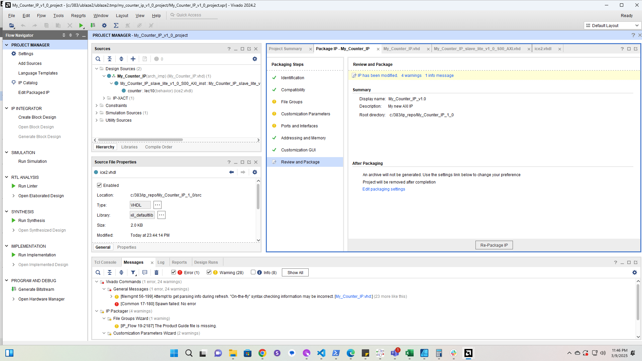This screenshot has width=642, height=361.
Task: Toggle the Enabled checkbox for ice2.vhdl
Action: click(99, 185)
